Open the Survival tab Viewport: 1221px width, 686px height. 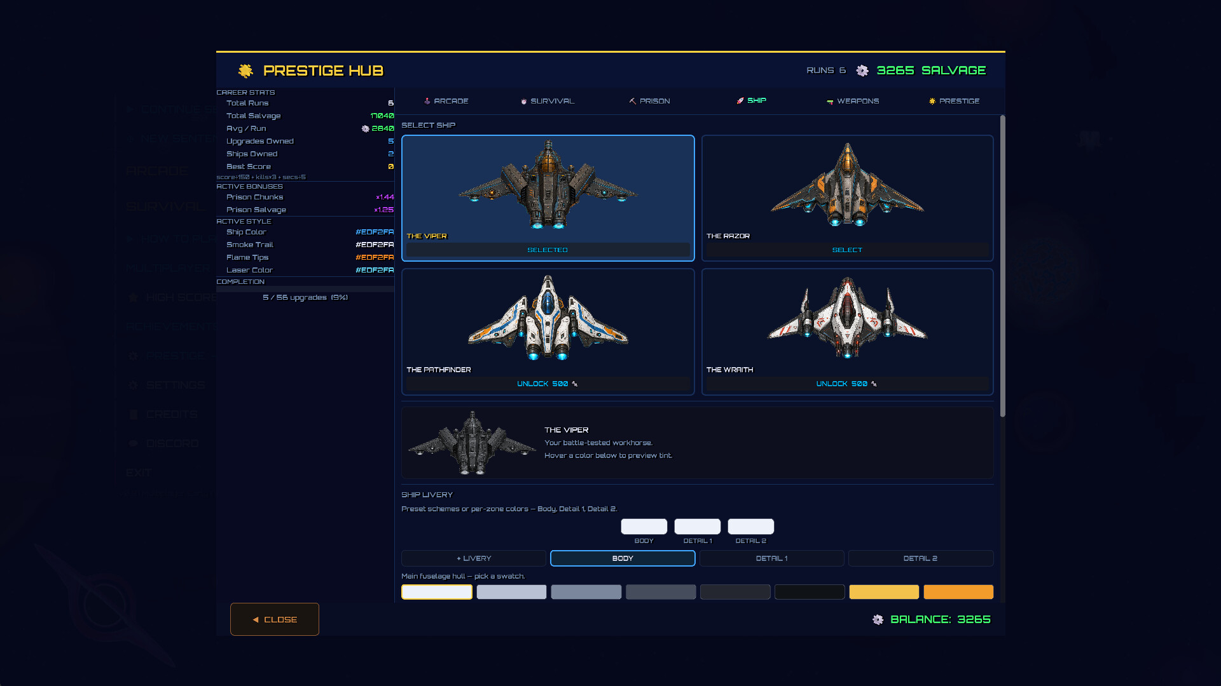(x=548, y=101)
